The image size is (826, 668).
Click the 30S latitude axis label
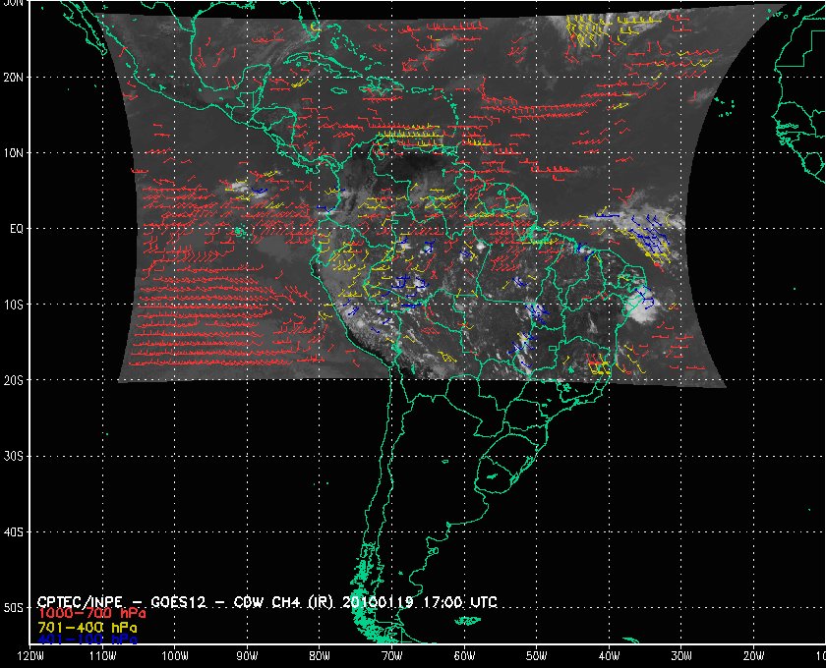pos(14,456)
